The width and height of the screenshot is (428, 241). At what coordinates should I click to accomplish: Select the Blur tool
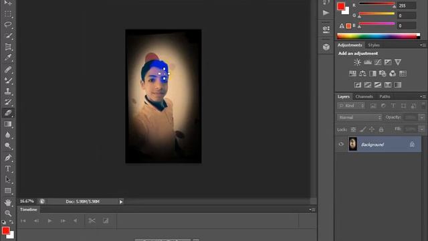8,135
